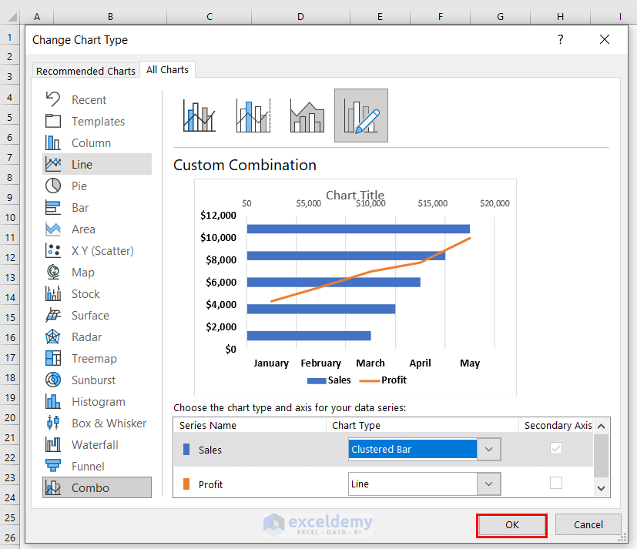Pick the Custom Combination subtype icon

coord(360,115)
